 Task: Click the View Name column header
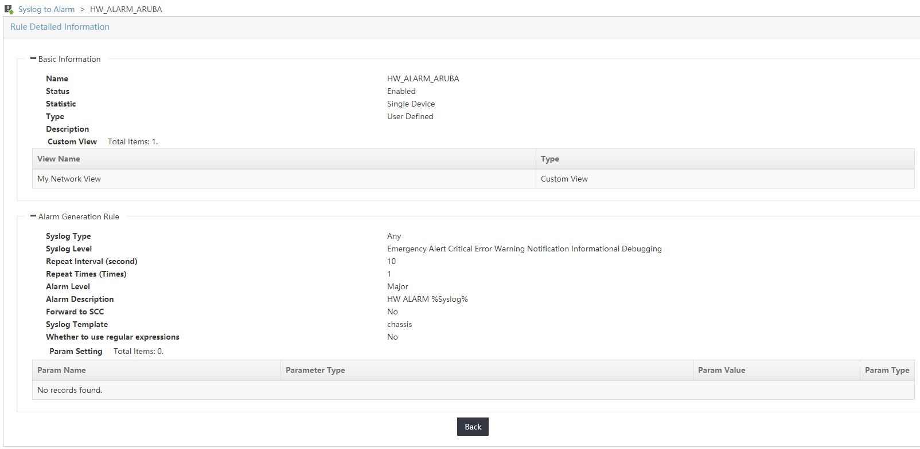(x=59, y=159)
